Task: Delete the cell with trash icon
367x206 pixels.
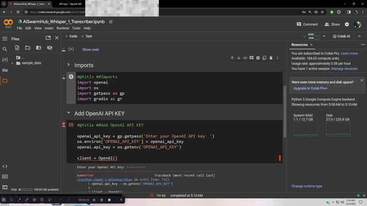Action: (271, 58)
